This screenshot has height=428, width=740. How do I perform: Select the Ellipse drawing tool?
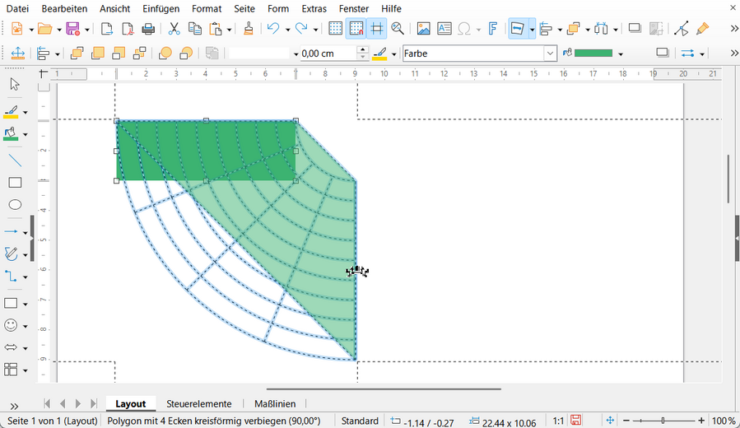pos(15,205)
